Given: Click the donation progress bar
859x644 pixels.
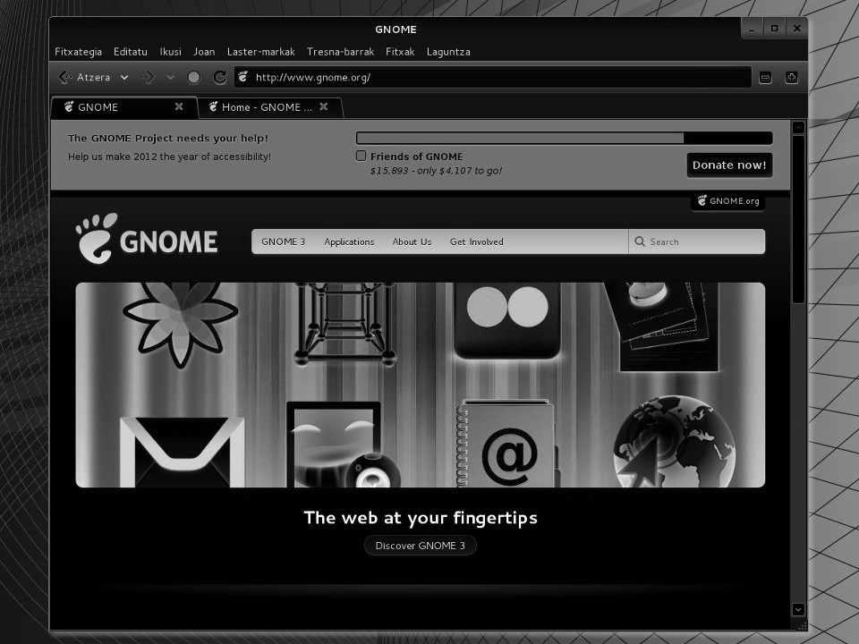Looking at the screenshot, I should 565,138.
